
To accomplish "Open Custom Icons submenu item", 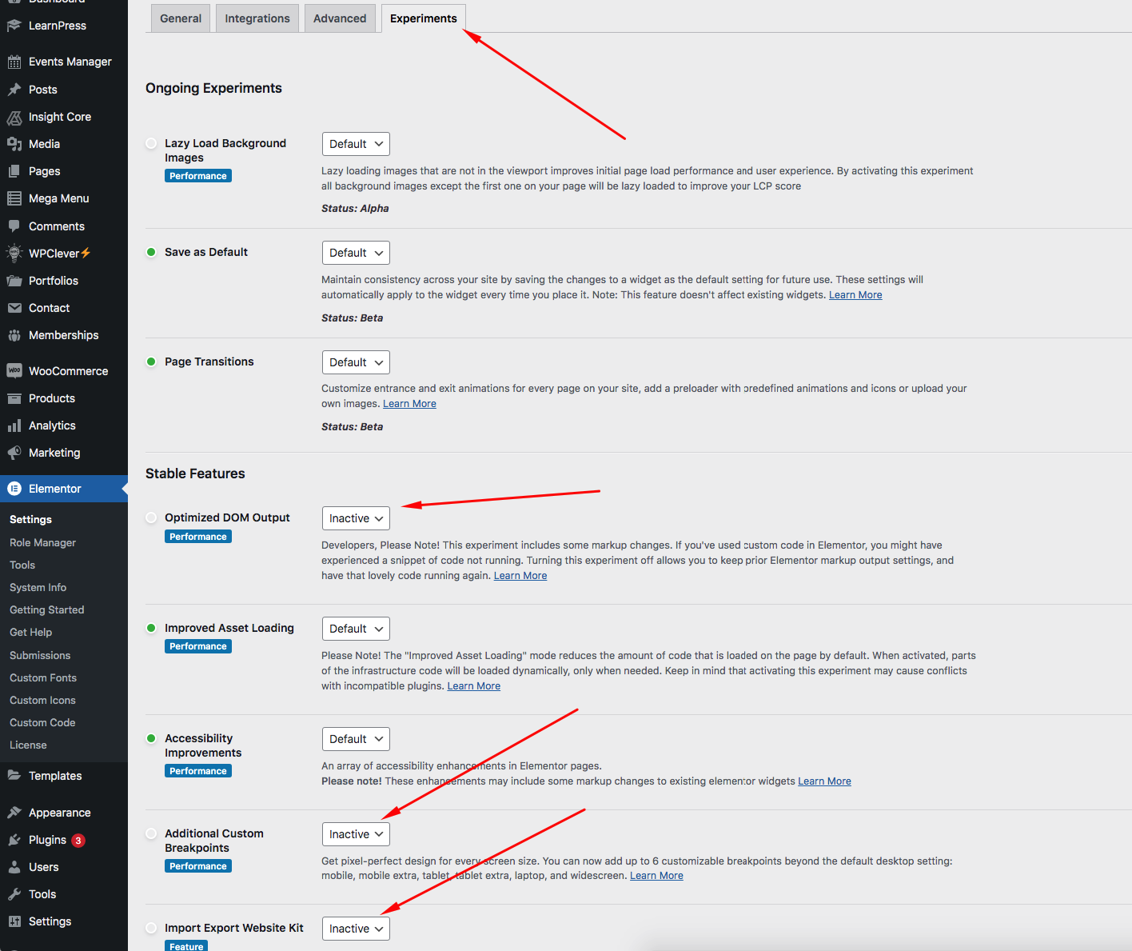I will [42, 700].
